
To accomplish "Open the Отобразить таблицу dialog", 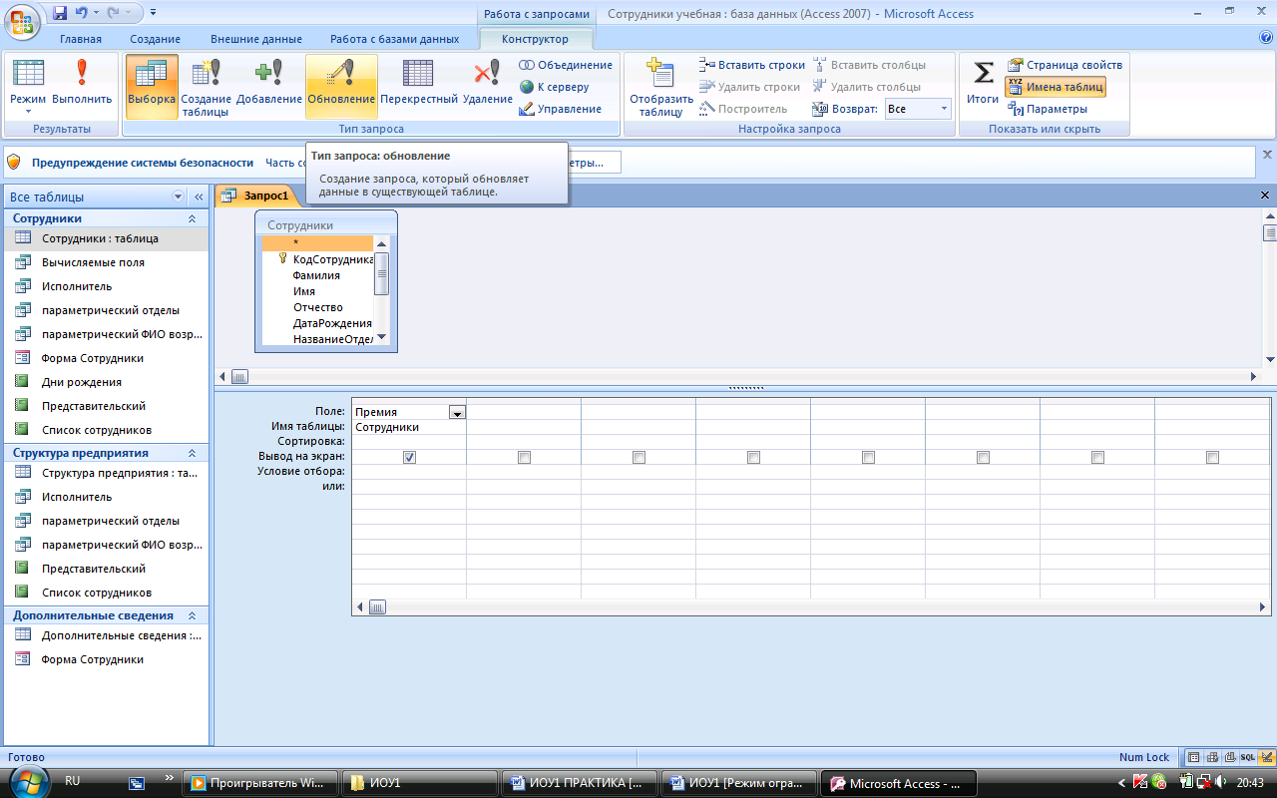I will 660,86.
